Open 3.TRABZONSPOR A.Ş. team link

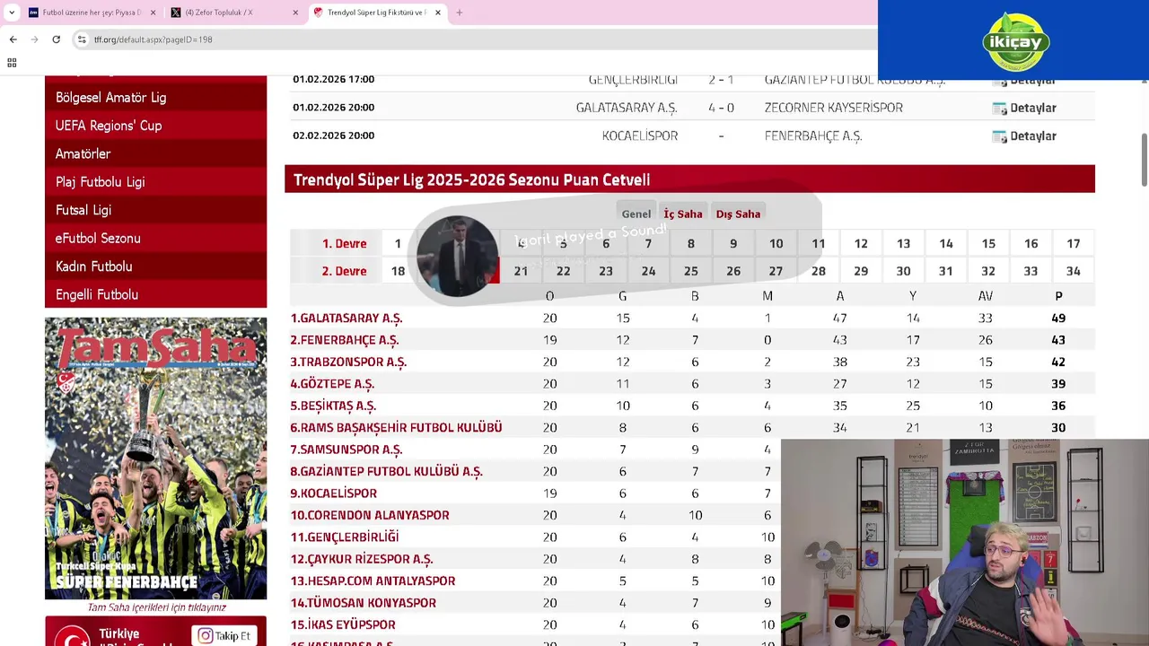point(348,362)
